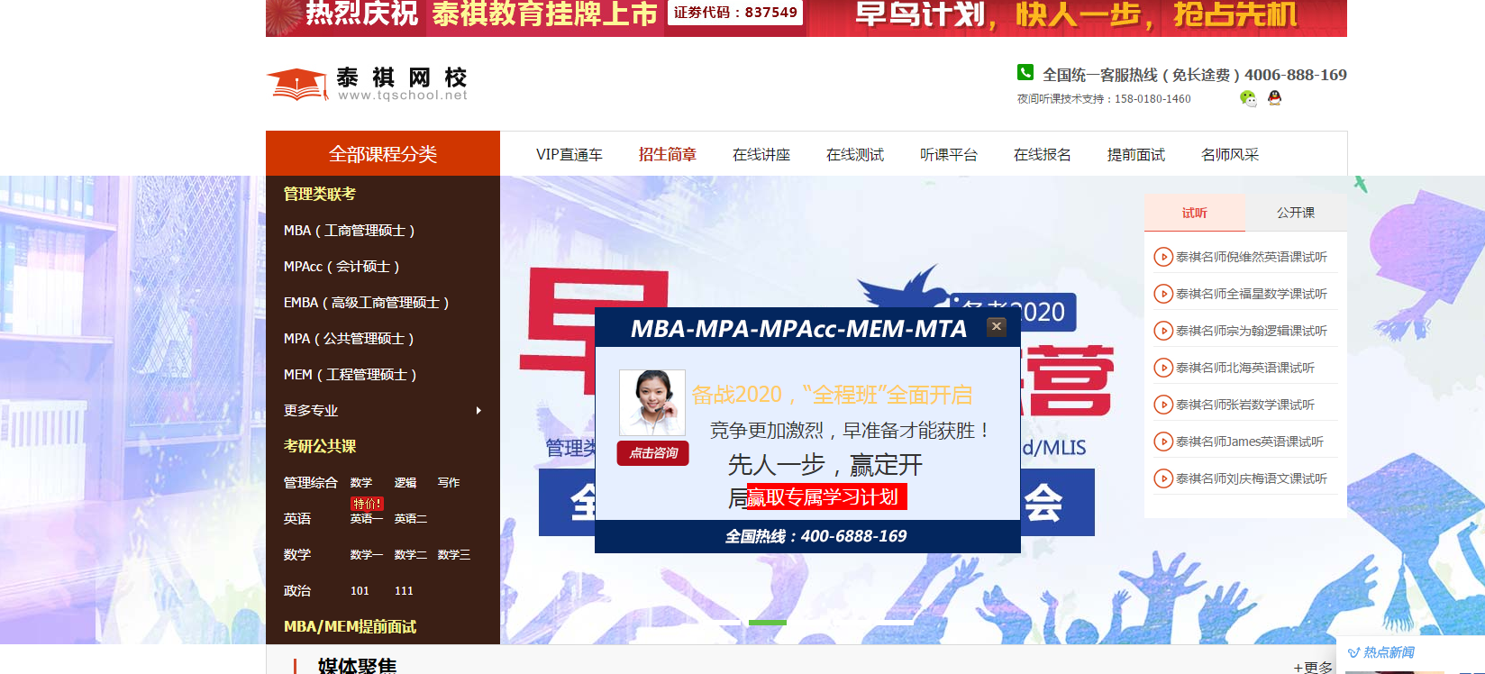1485x674 pixels.
Task: Select 在线报名 in the navigation
Action: click(1043, 155)
